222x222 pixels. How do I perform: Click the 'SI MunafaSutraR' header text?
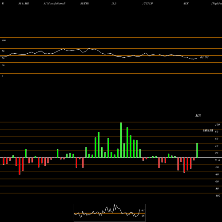pos(55,4)
